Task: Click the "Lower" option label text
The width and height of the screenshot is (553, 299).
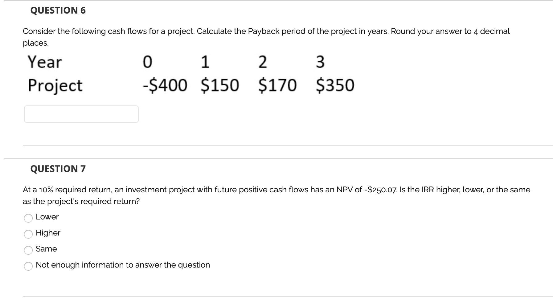Action: 47,217
